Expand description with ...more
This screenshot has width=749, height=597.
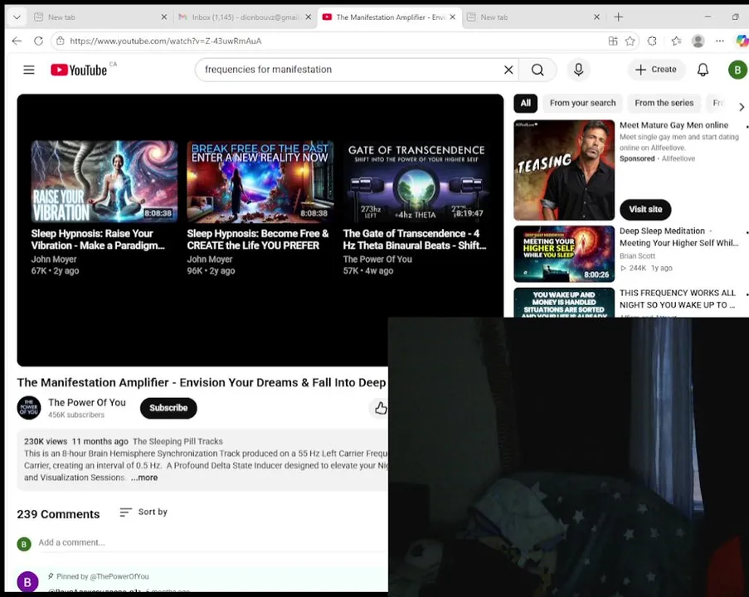(144, 478)
